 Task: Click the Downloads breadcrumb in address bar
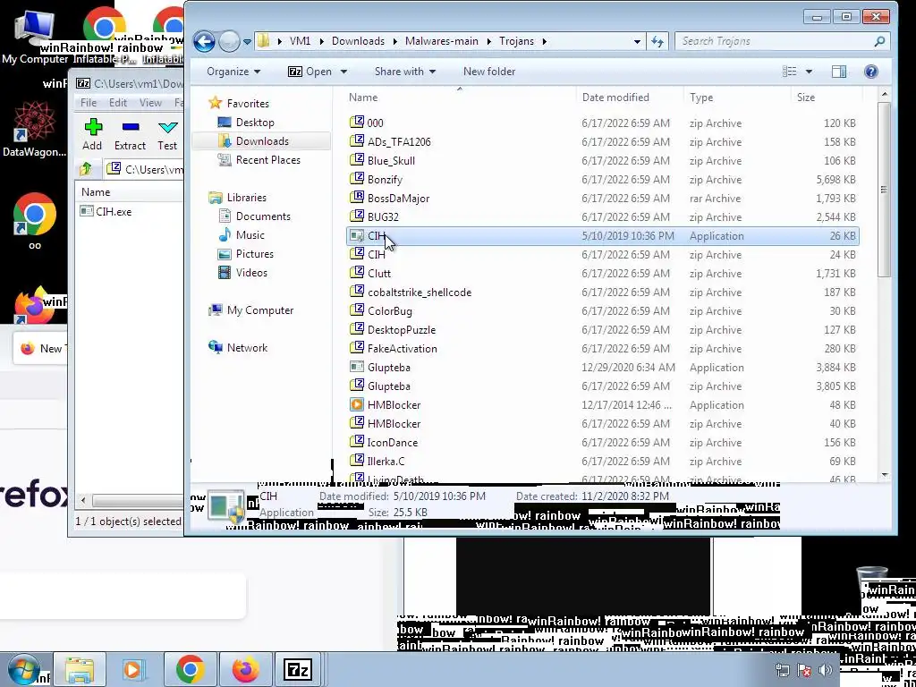click(358, 41)
